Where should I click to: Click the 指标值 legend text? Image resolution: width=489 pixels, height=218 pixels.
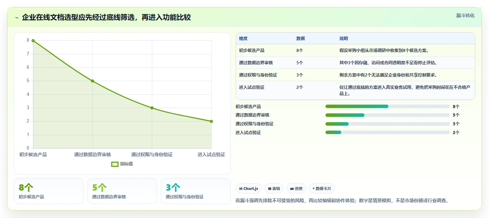(127, 164)
